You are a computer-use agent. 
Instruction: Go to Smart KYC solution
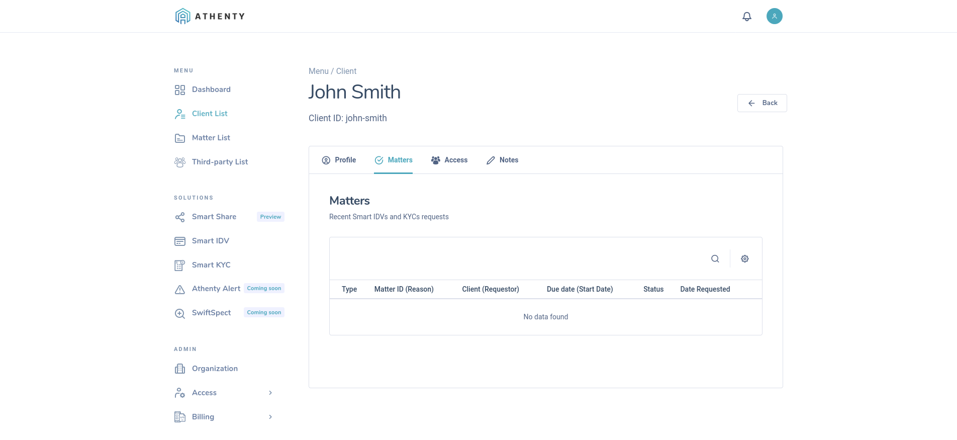pyautogui.click(x=211, y=265)
